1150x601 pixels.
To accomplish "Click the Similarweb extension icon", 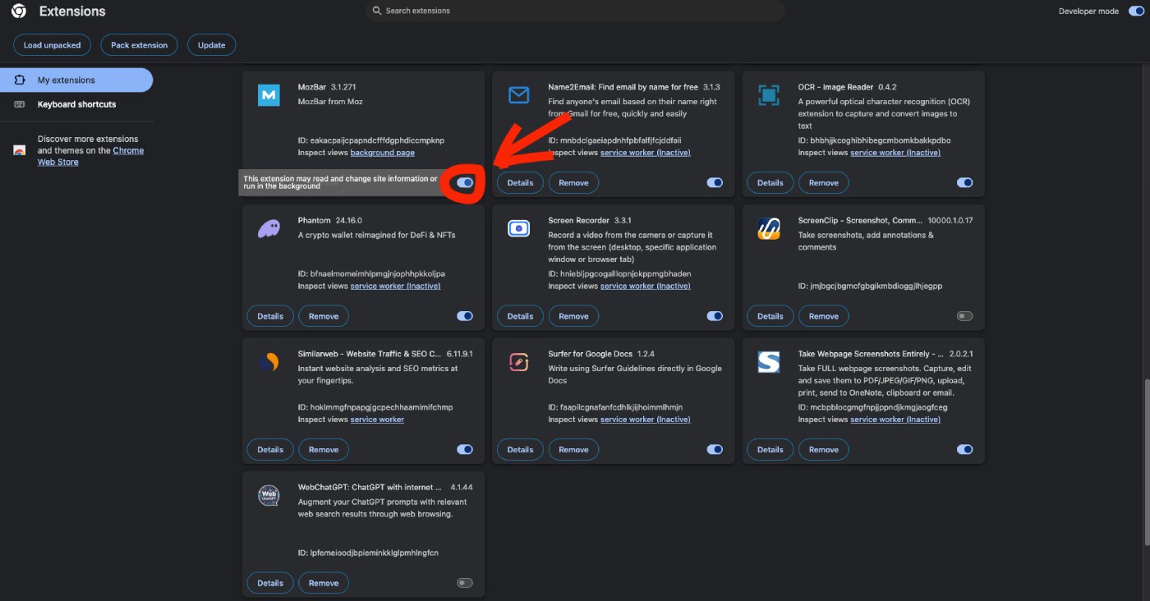I will (x=269, y=361).
